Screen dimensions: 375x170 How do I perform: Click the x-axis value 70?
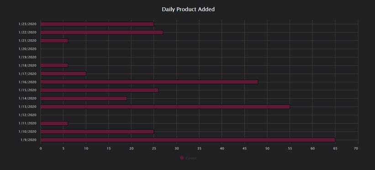tap(356, 149)
